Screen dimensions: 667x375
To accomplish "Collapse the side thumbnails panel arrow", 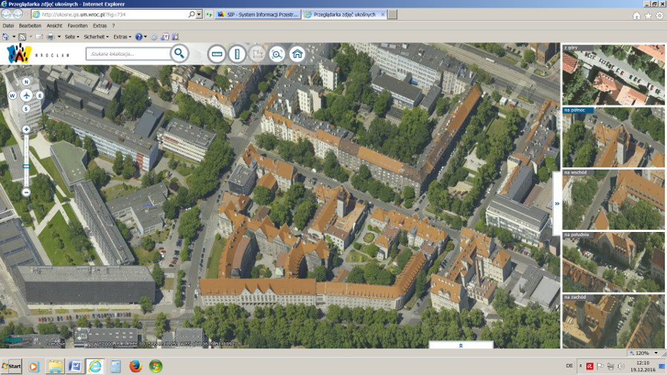I will point(557,203).
